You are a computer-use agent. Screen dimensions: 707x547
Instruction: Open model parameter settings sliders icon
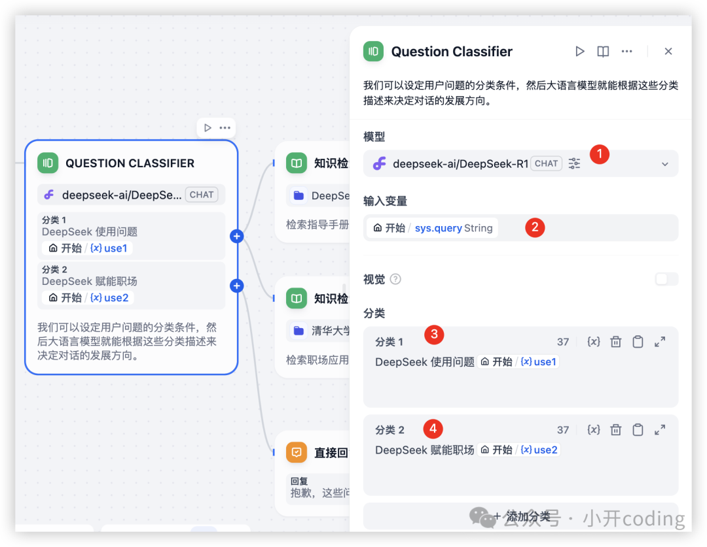click(575, 163)
